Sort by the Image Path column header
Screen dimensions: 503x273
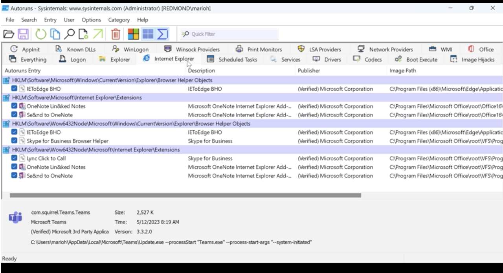point(444,71)
